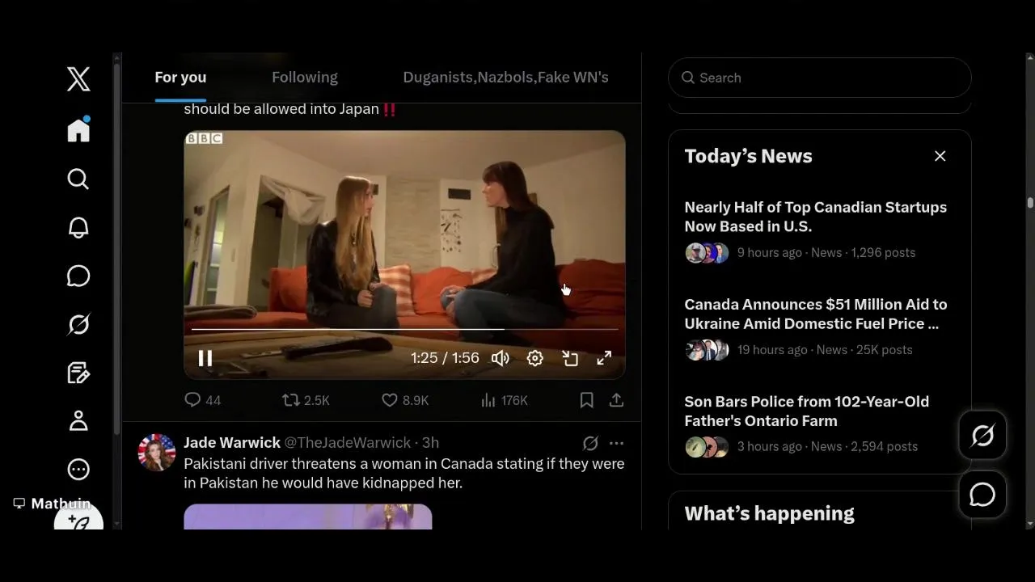Open Grok from the left sidebar
The image size is (1035, 582).
78,324
